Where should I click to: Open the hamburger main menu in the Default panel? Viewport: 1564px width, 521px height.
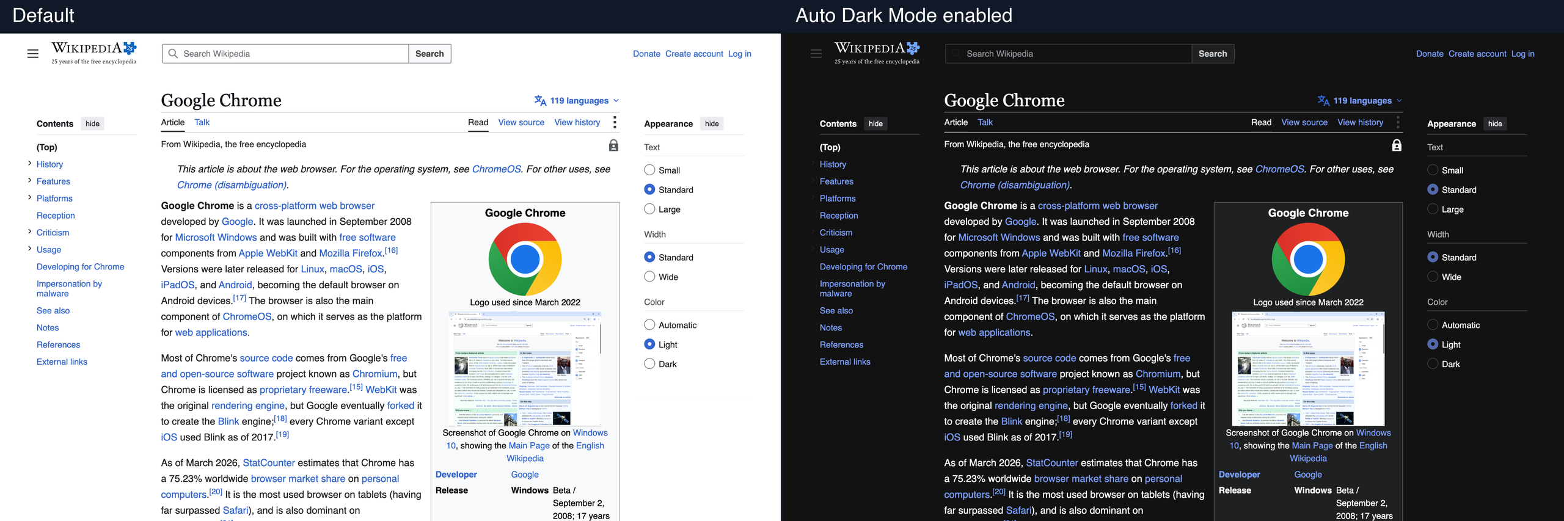coord(33,54)
